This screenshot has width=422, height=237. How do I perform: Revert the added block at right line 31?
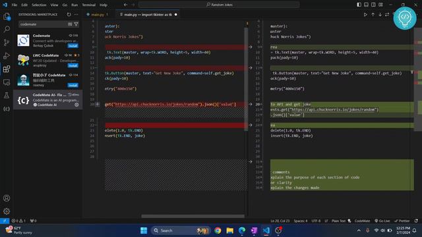click(251, 162)
